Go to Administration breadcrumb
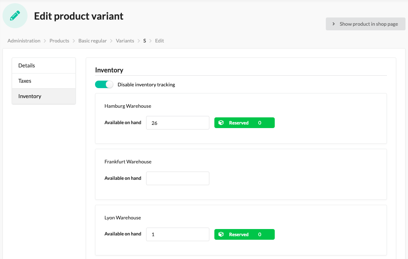Viewport: 408px width, 259px height. point(24,41)
